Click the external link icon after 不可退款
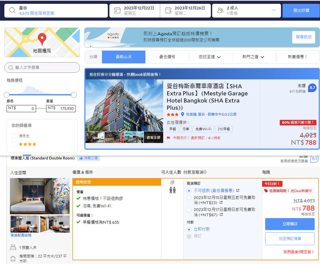320x264 pixels. tap(238, 191)
